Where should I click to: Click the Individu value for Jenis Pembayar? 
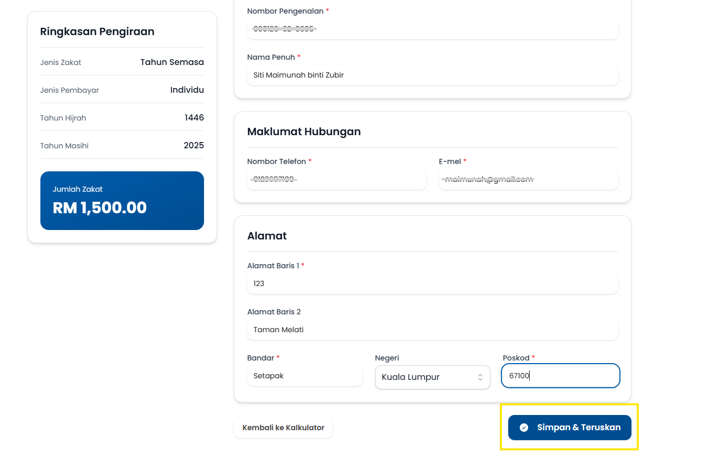click(x=187, y=90)
